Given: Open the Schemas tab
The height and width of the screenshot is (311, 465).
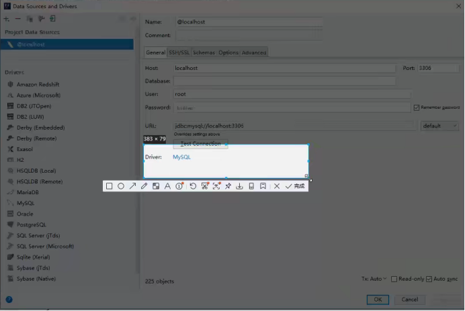Looking at the screenshot, I should pos(204,52).
